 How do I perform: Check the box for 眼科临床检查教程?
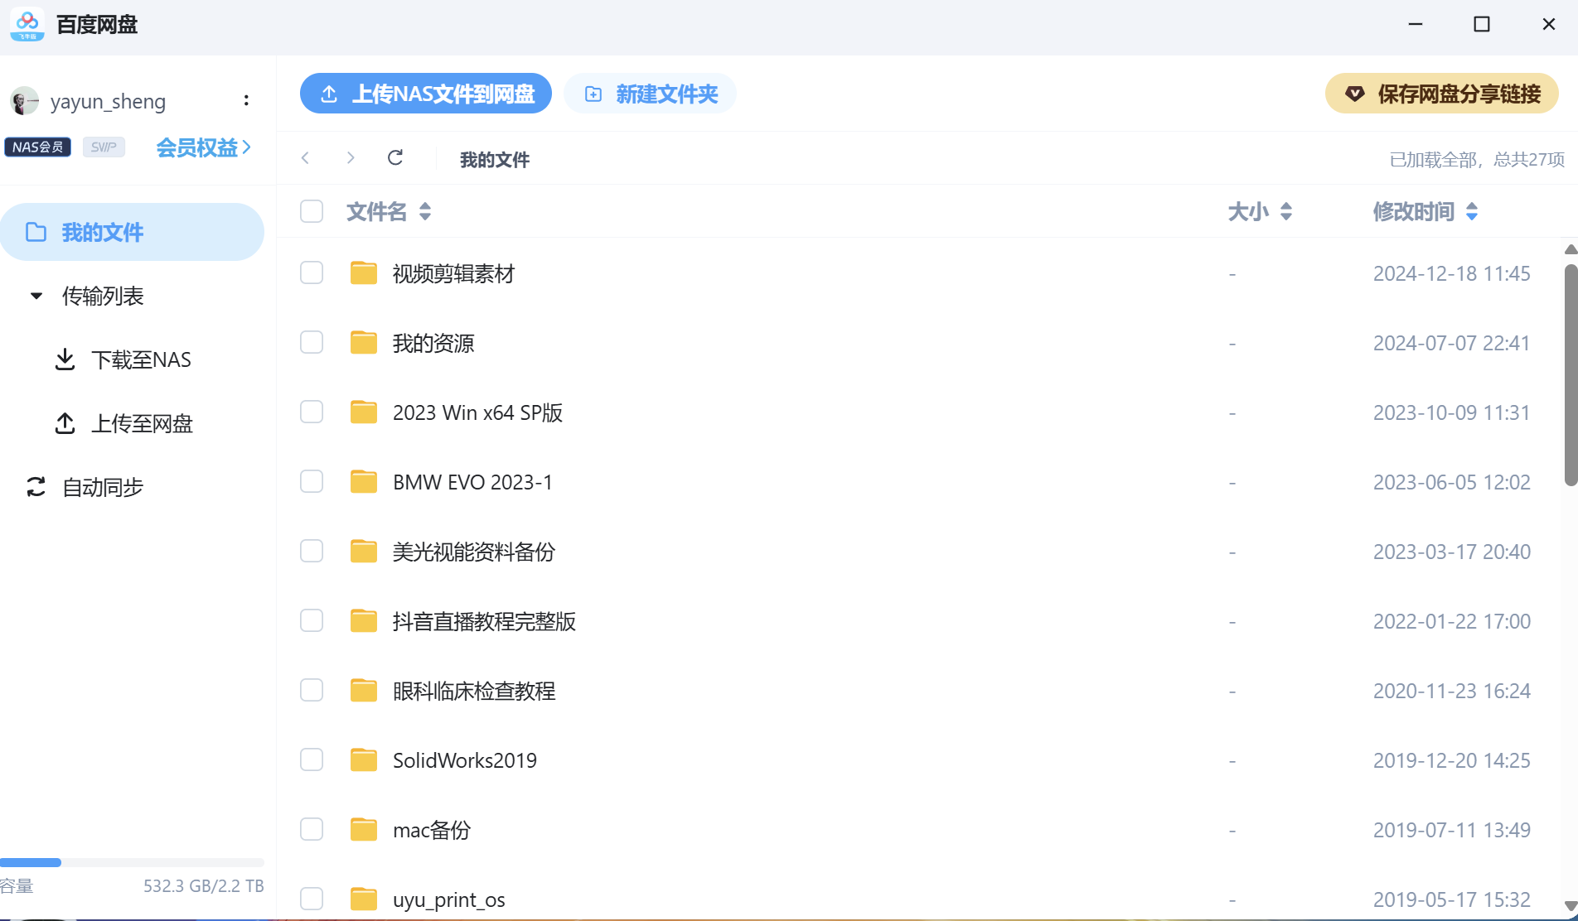[312, 690]
